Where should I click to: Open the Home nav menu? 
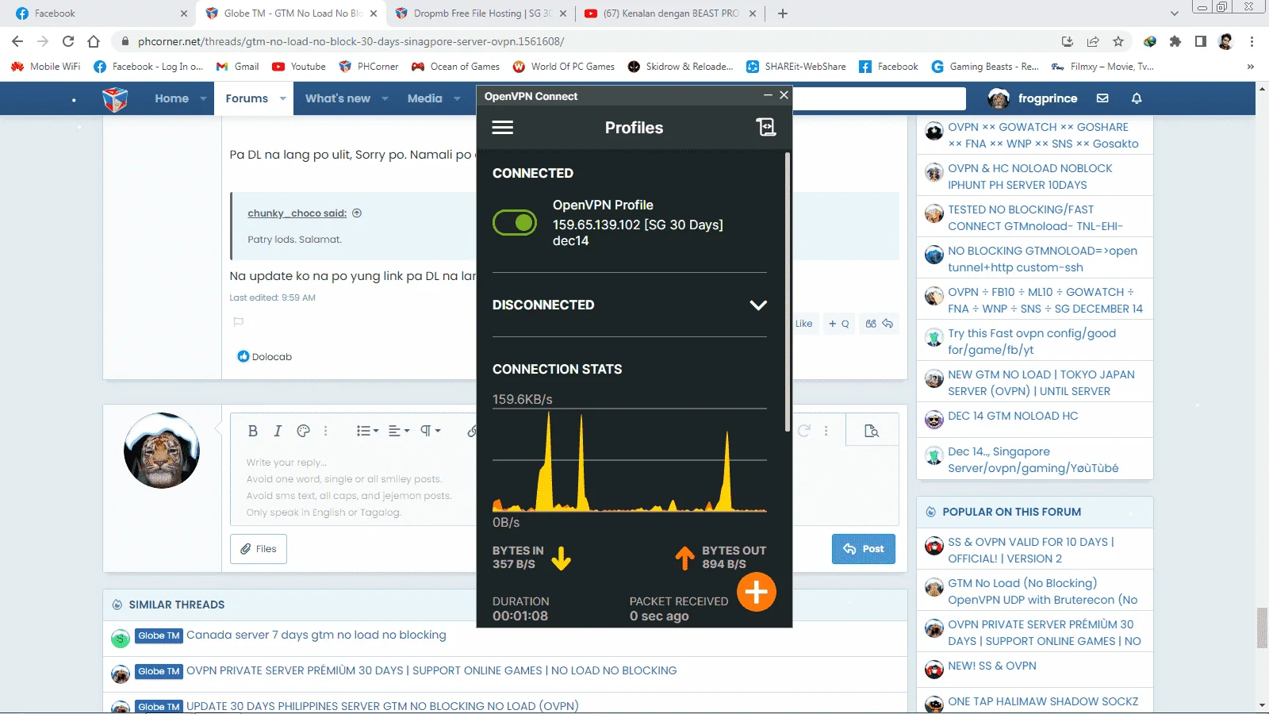pyautogui.click(x=171, y=98)
